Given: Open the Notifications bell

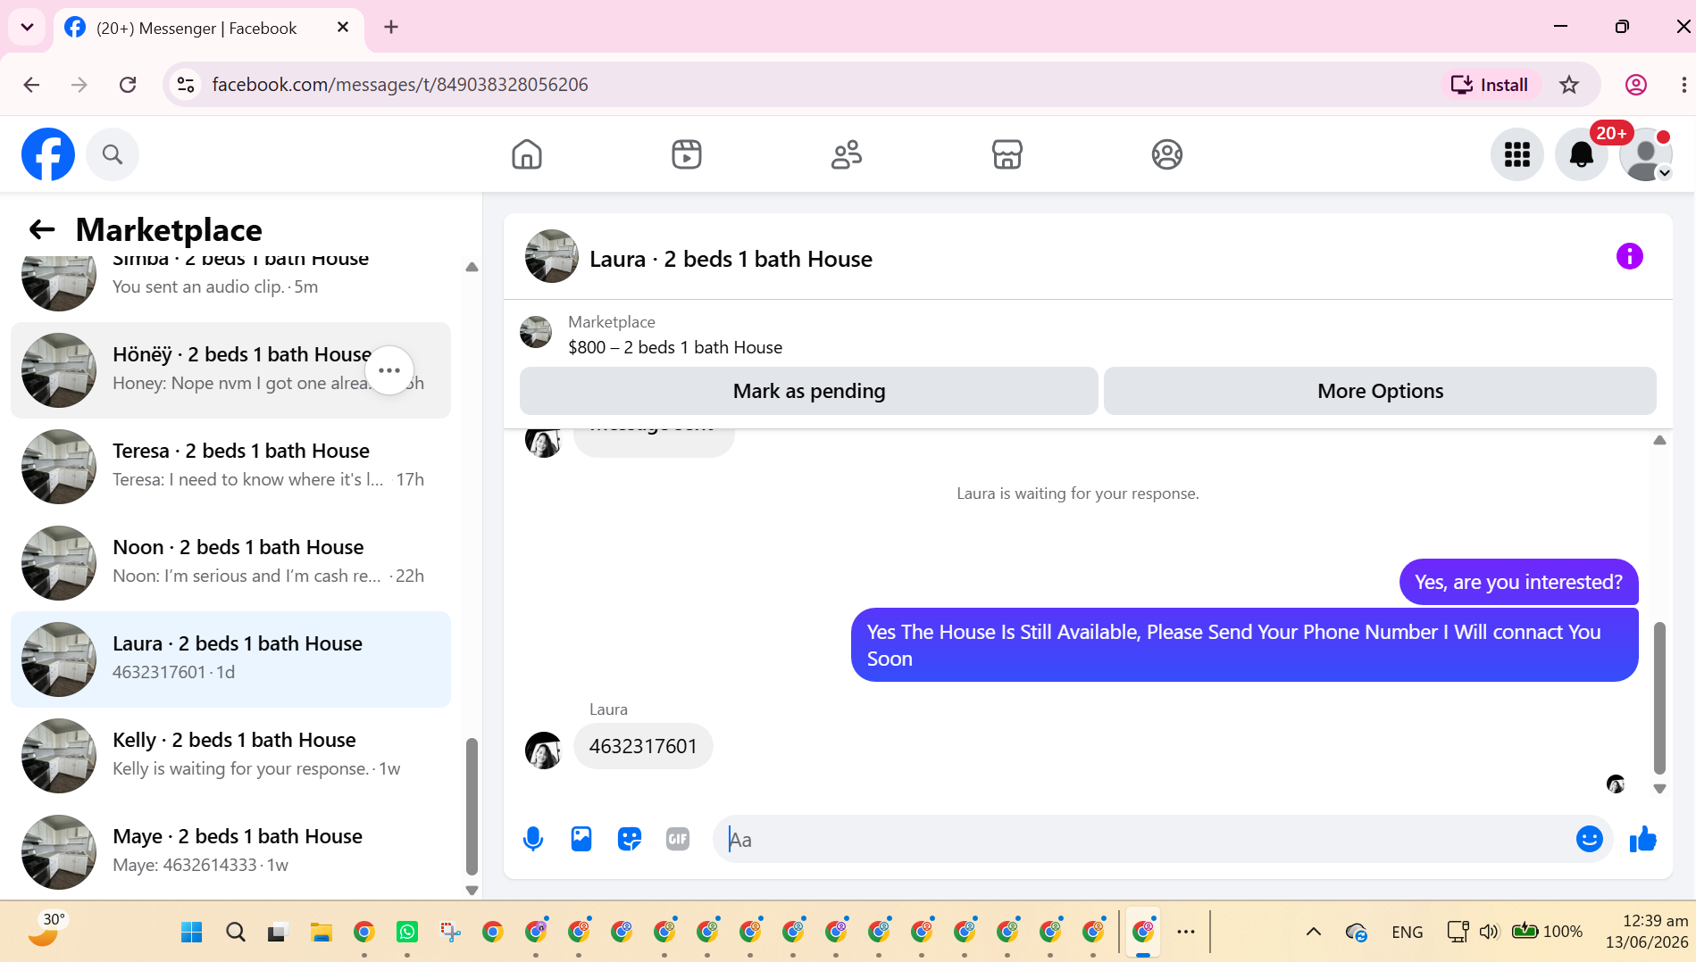Looking at the screenshot, I should click(x=1582, y=154).
